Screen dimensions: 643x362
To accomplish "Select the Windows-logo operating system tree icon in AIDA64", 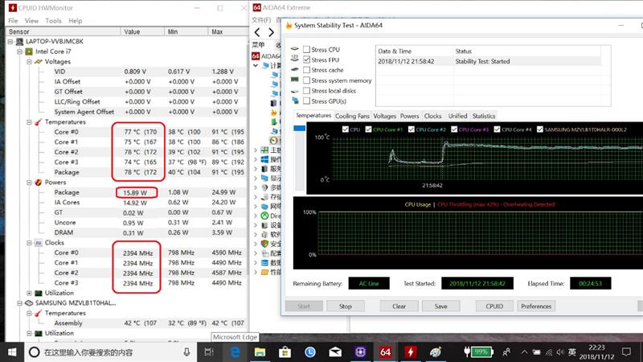I will (x=264, y=159).
